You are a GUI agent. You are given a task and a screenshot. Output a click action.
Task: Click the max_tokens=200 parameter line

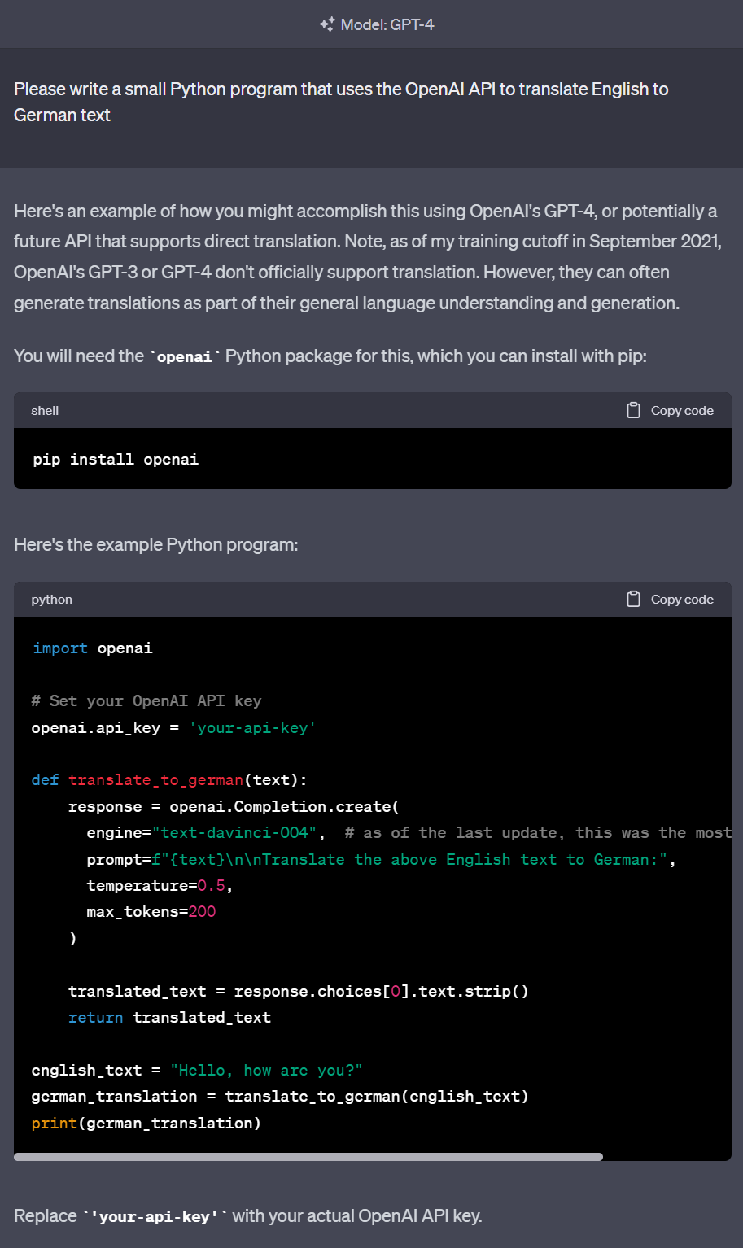(151, 912)
